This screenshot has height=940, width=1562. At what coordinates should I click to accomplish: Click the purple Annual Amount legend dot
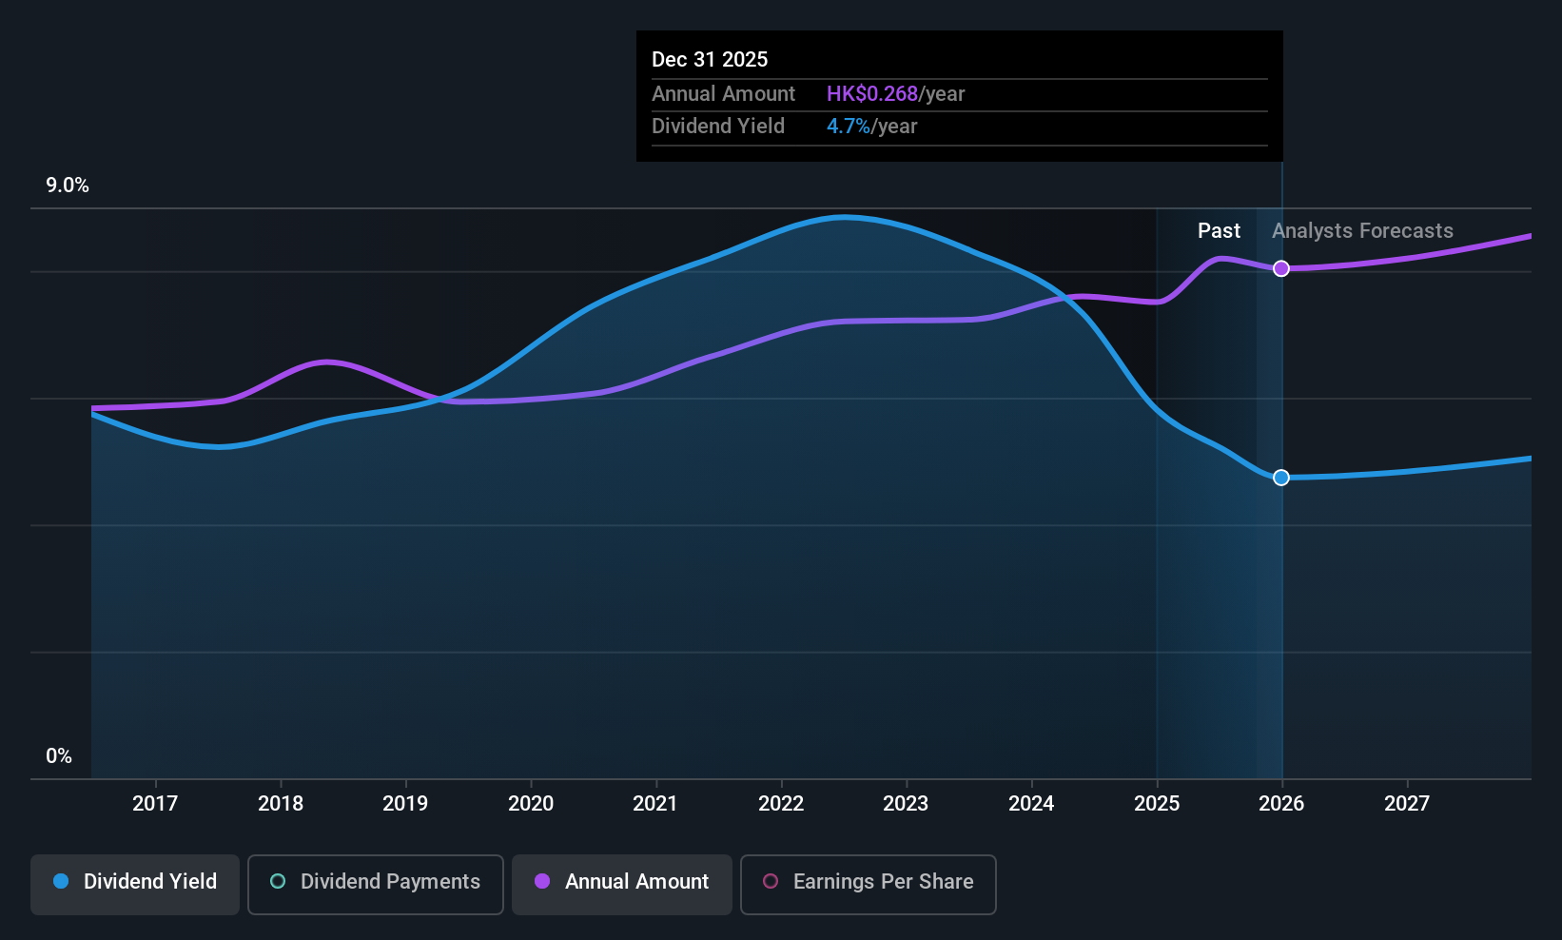(x=542, y=881)
